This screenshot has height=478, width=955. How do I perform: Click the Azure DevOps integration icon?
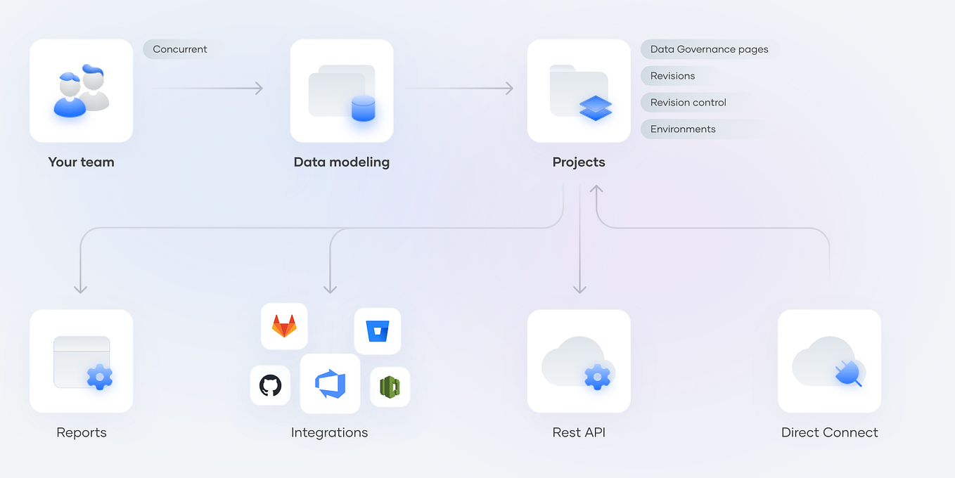point(330,384)
